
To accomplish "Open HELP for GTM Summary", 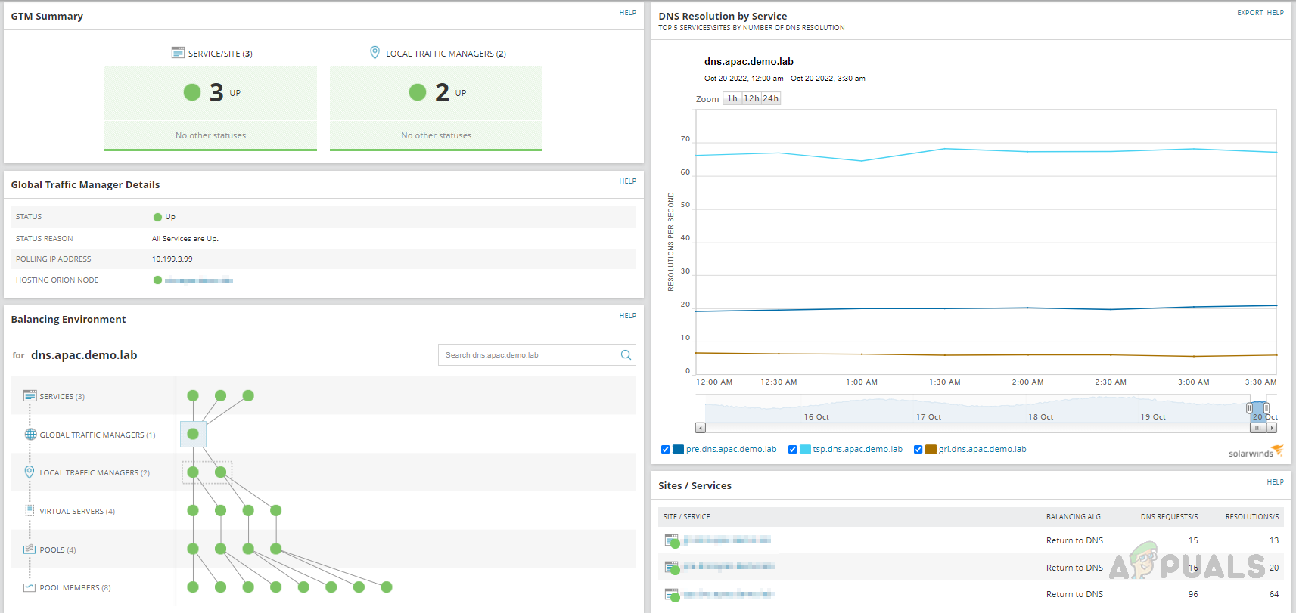I will coord(627,13).
